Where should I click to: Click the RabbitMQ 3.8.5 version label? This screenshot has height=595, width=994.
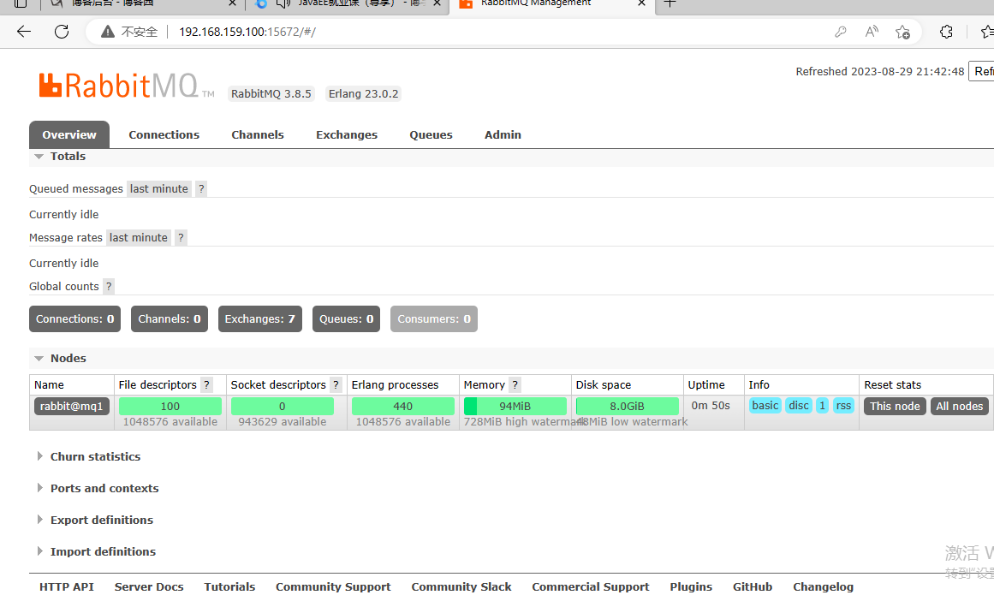271,94
